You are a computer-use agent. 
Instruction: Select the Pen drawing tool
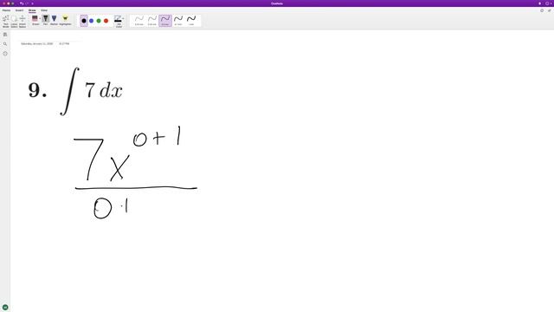(x=46, y=20)
